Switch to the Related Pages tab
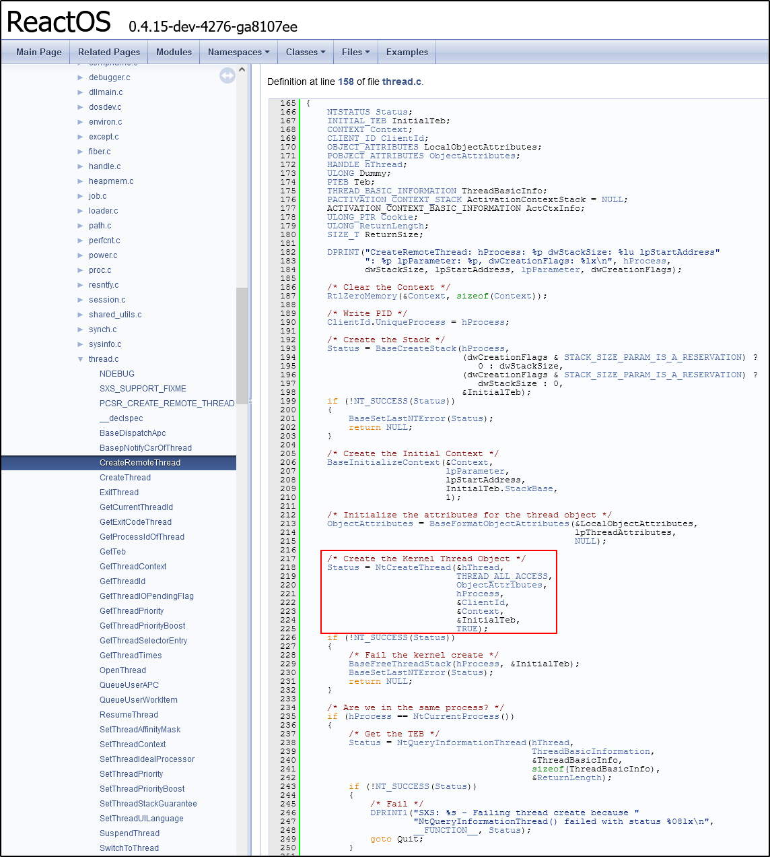The height and width of the screenshot is (857, 770). [x=109, y=52]
